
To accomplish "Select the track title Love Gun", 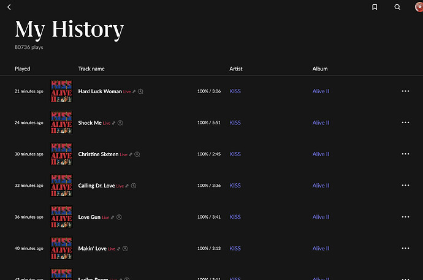I will pos(90,217).
